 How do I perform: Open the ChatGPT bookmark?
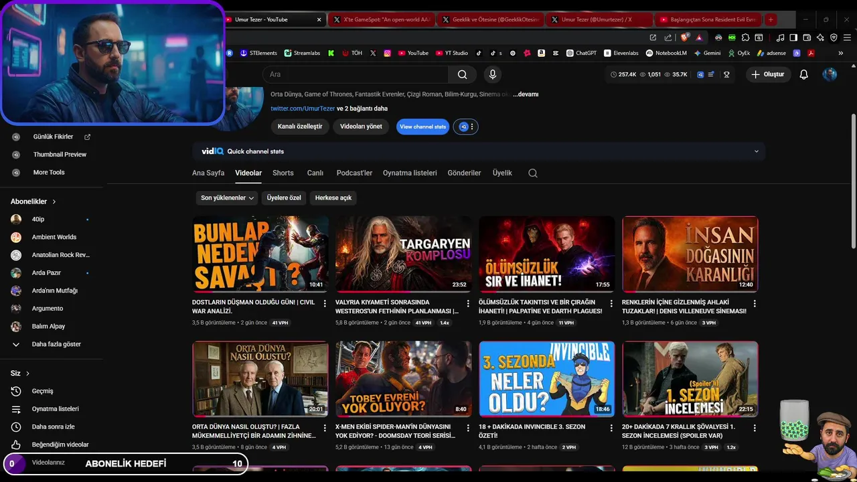coord(581,53)
